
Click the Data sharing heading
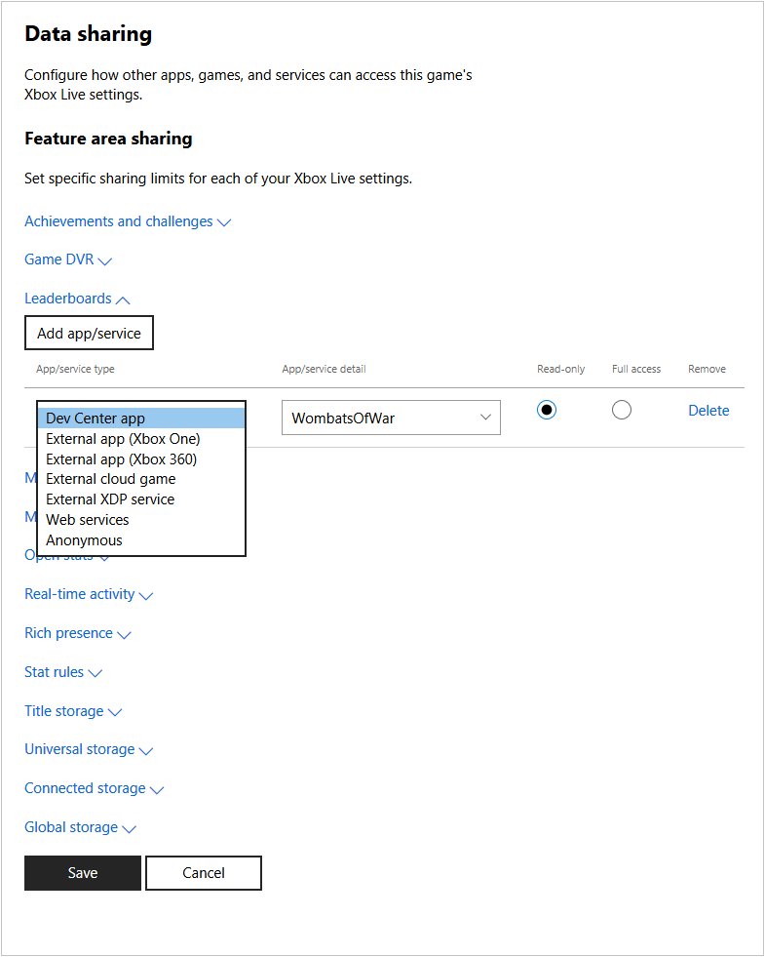(x=89, y=34)
